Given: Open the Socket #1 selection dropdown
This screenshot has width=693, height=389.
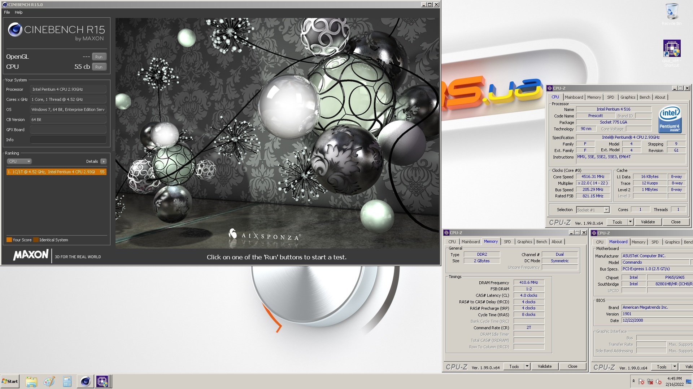Looking at the screenshot, I should tap(593, 210).
